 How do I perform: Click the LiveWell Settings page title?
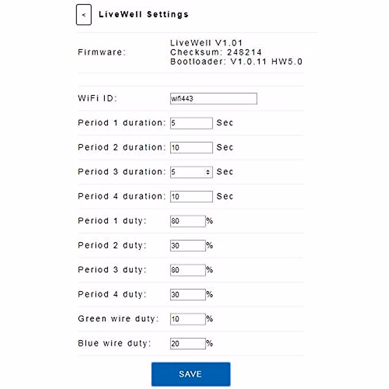[x=143, y=15]
